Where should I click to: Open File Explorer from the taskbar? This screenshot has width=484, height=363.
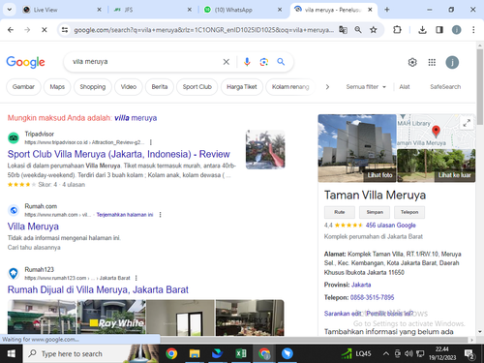pyautogui.click(x=195, y=353)
